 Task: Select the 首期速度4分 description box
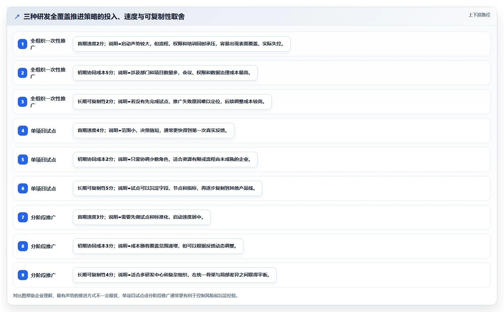153,131
